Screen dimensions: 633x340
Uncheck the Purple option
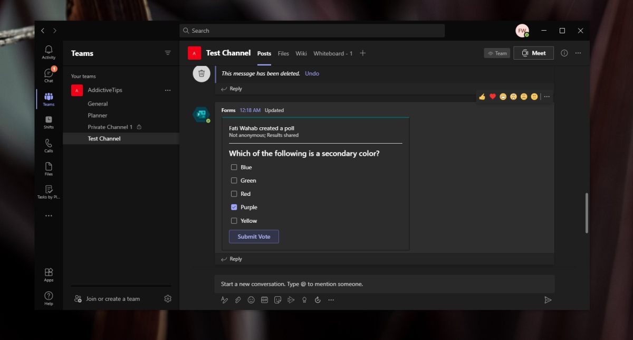tap(234, 207)
